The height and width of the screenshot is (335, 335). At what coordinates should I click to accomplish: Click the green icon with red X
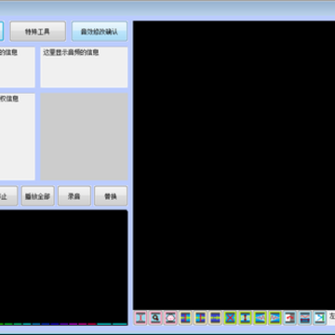[230, 318]
